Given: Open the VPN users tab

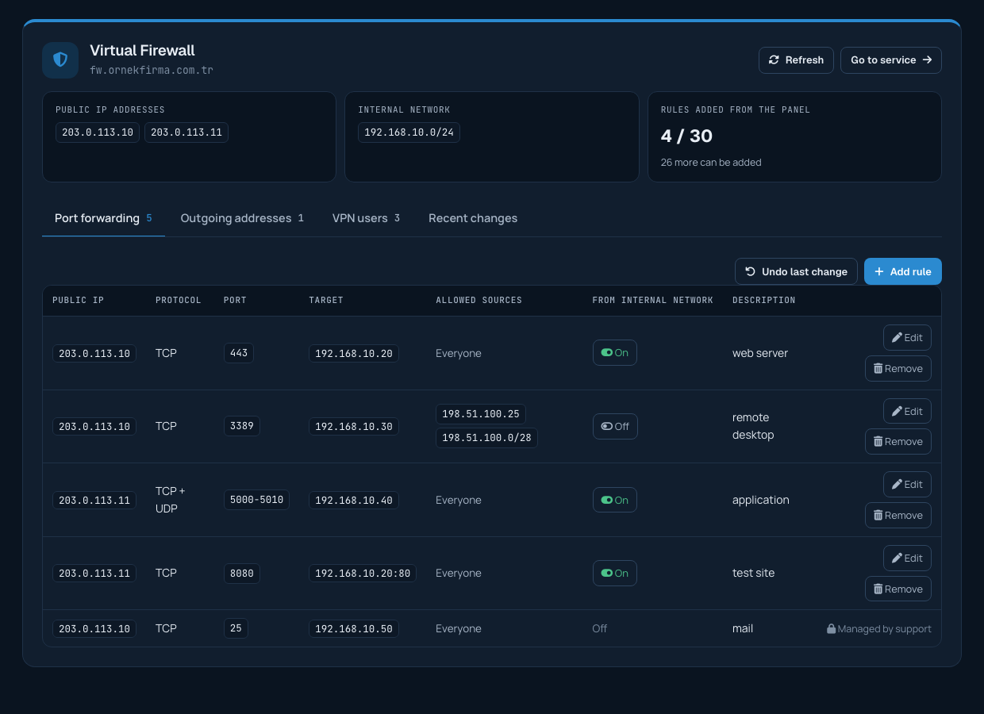Looking at the screenshot, I should click(366, 218).
